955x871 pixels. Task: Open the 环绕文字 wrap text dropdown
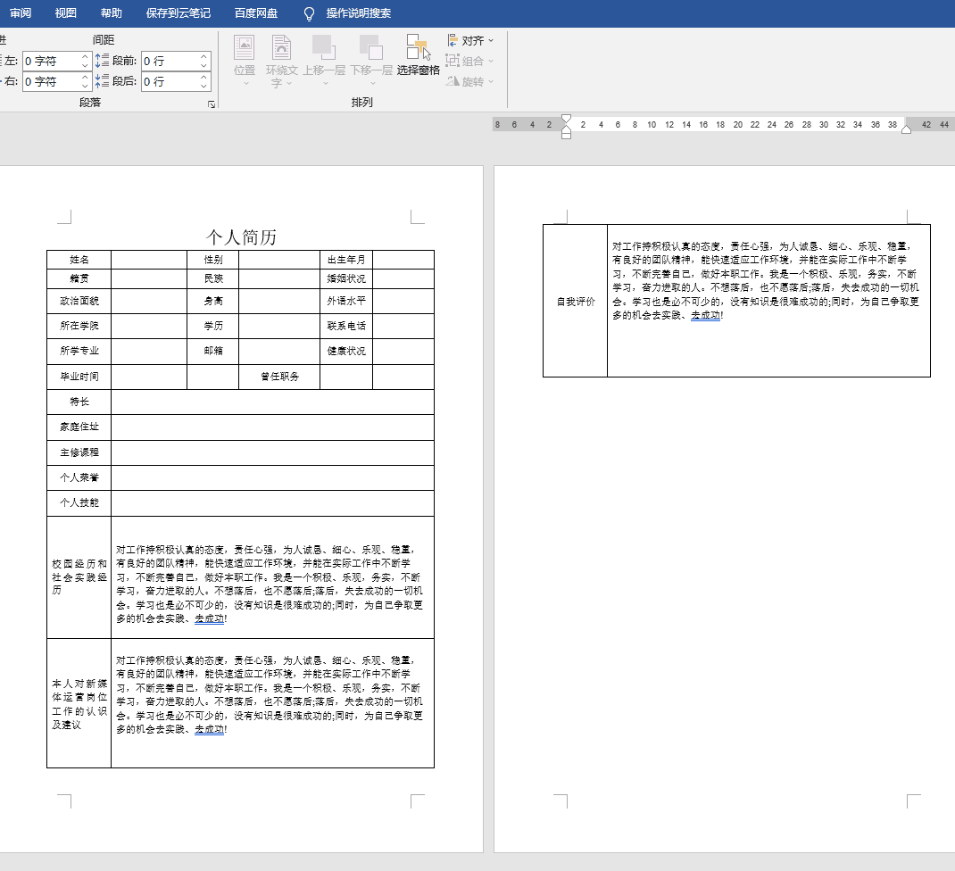pos(281,61)
